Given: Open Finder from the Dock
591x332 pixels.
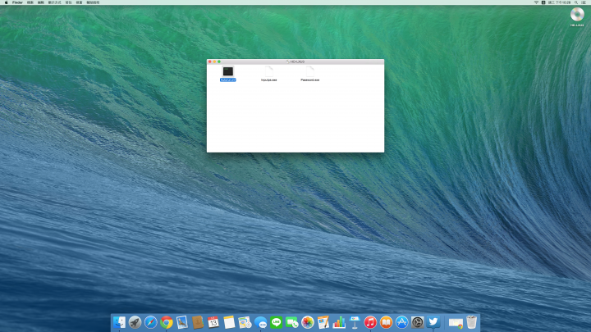Looking at the screenshot, I should point(120,322).
